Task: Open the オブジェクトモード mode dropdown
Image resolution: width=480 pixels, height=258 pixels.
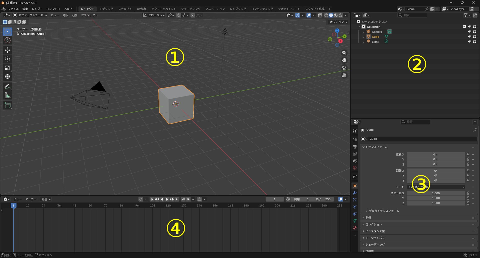Action: (30, 15)
